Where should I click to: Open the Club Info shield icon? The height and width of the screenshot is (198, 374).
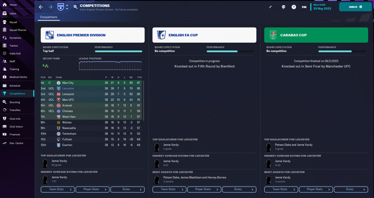point(4,119)
